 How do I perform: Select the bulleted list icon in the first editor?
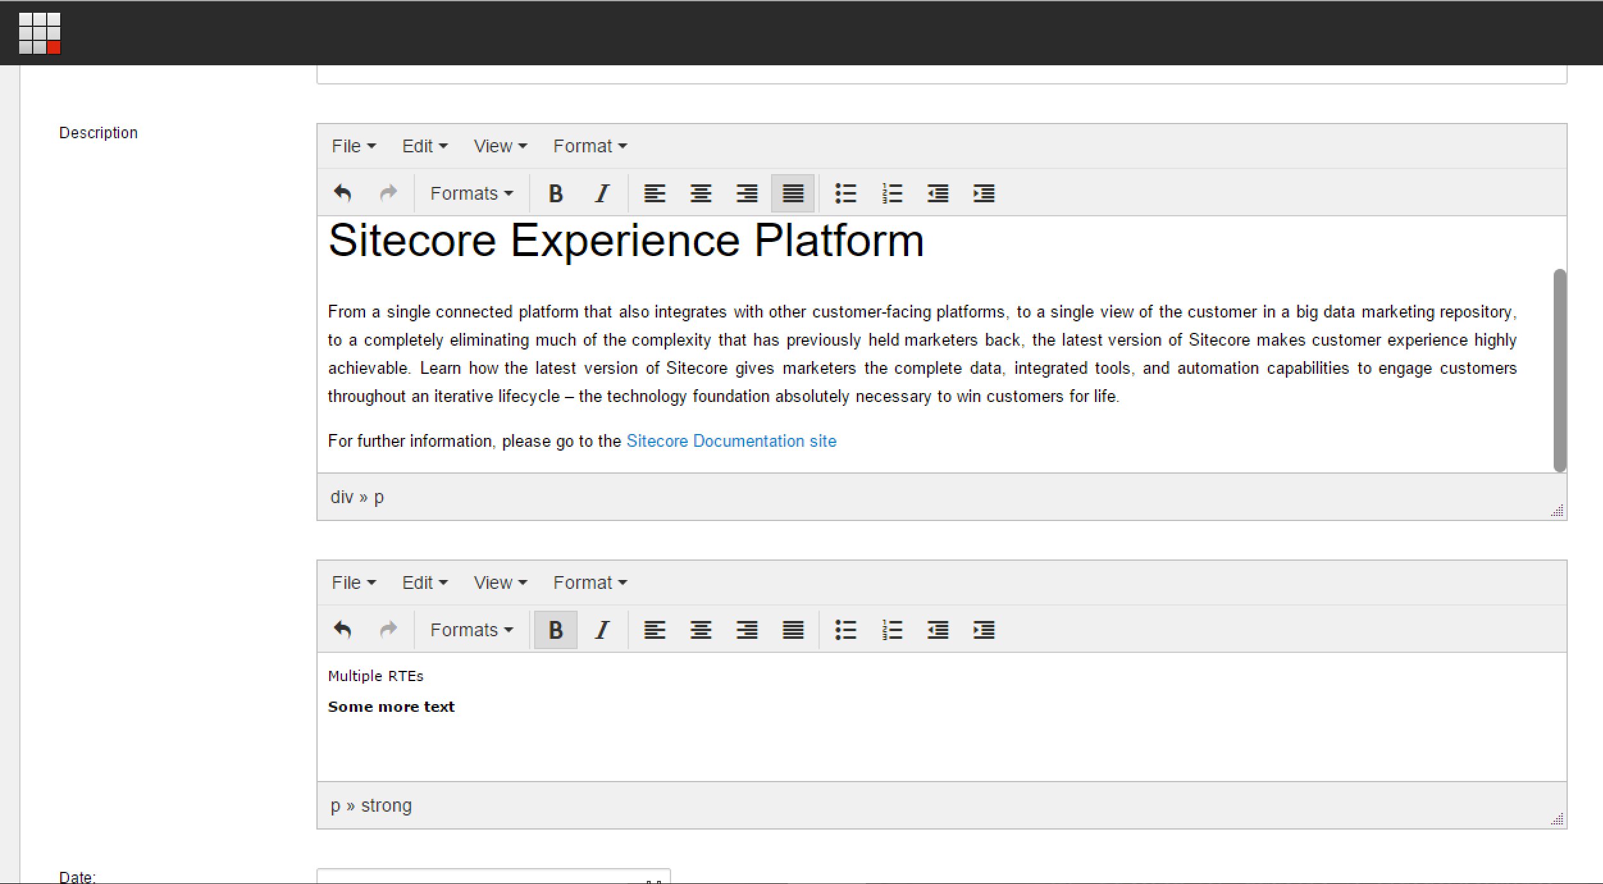[x=846, y=193]
